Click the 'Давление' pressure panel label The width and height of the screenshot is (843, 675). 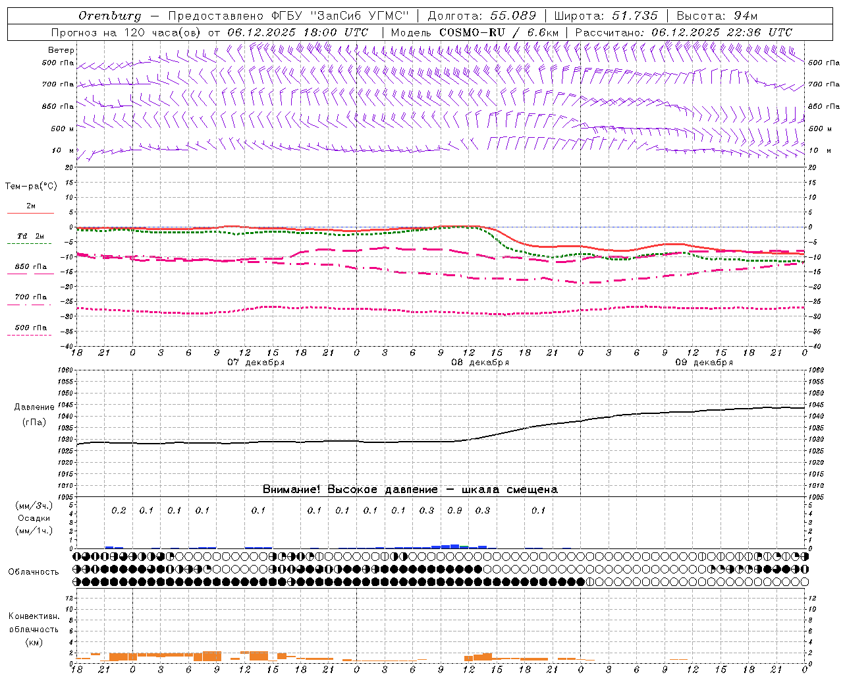pyautogui.click(x=34, y=407)
